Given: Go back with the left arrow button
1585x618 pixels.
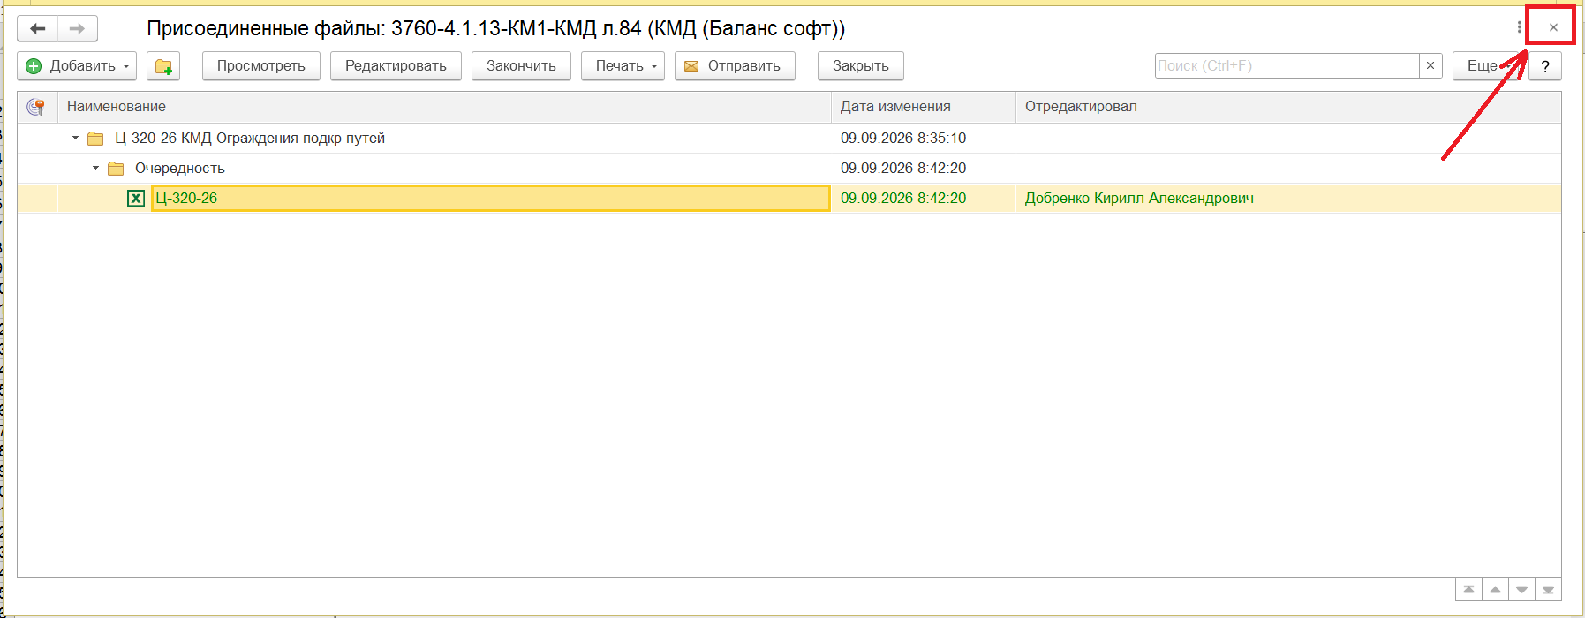Looking at the screenshot, I should coord(38,28).
